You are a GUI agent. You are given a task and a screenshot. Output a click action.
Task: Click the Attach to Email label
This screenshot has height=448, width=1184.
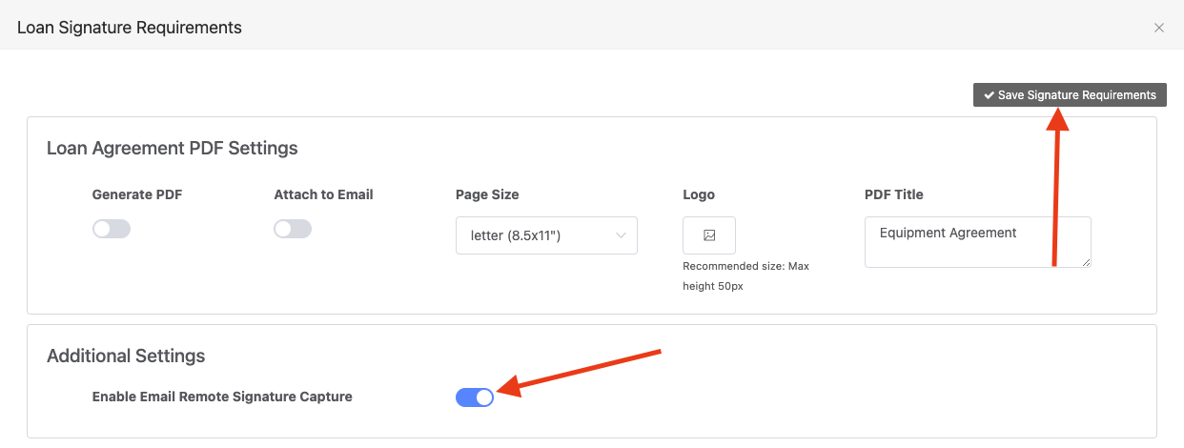pyautogui.click(x=324, y=194)
